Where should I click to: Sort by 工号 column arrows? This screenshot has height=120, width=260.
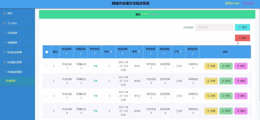[x=181, y=52]
